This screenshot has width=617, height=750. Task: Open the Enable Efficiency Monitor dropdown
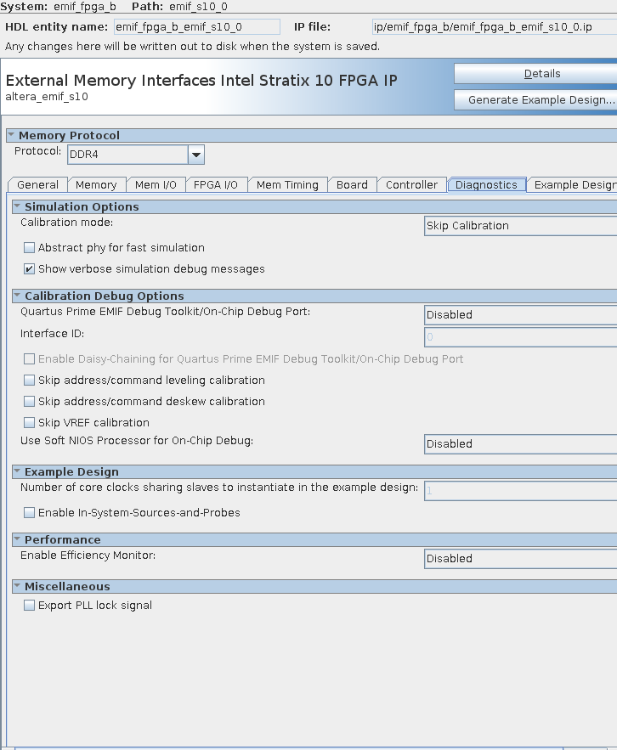pos(520,559)
